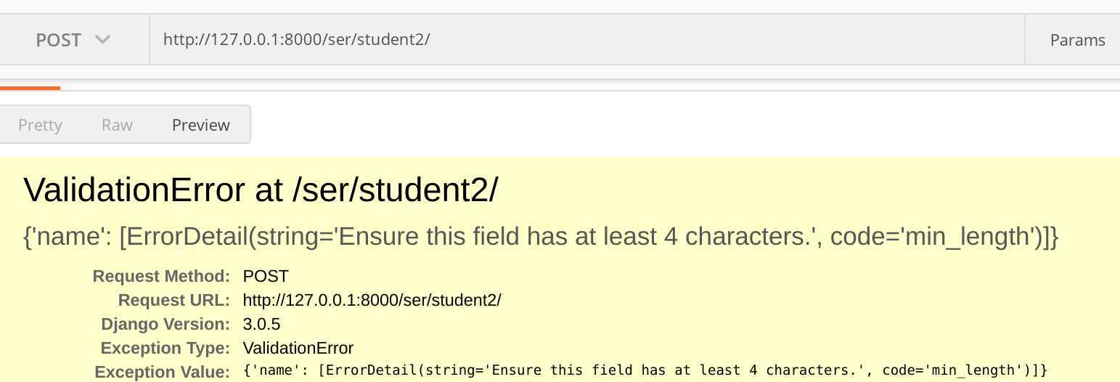Click the Request URL value in the error details
This screenshot has height=382, width=1120.
click(x=372, y=300)
